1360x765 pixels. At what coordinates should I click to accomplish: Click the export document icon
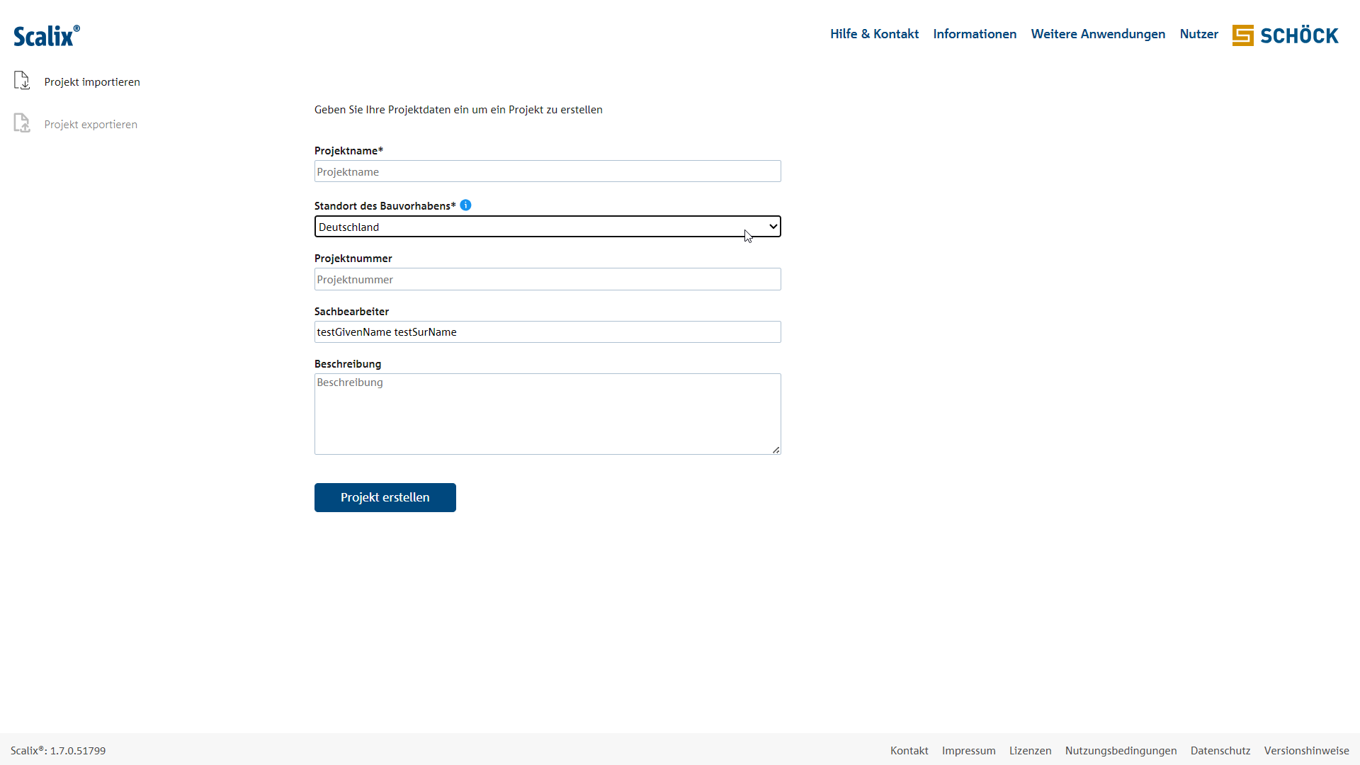tap(22, 123)
